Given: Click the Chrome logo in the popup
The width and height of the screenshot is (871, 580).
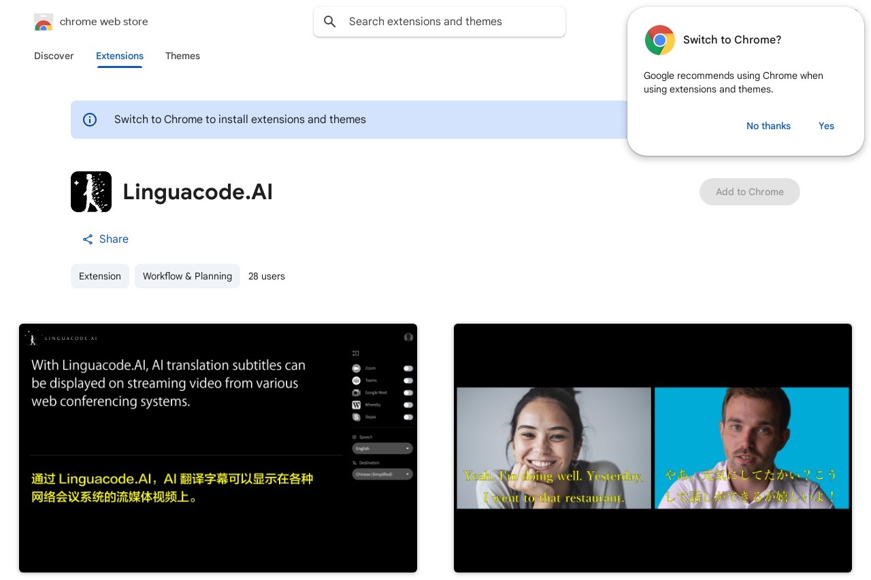Looking at the screenshot, I should [x=659, y=40].
